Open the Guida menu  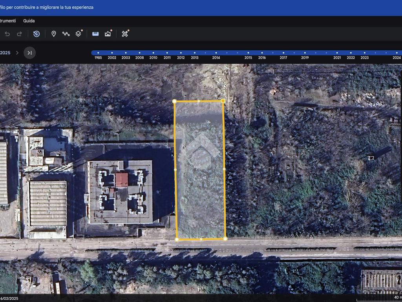pos(29,21)
